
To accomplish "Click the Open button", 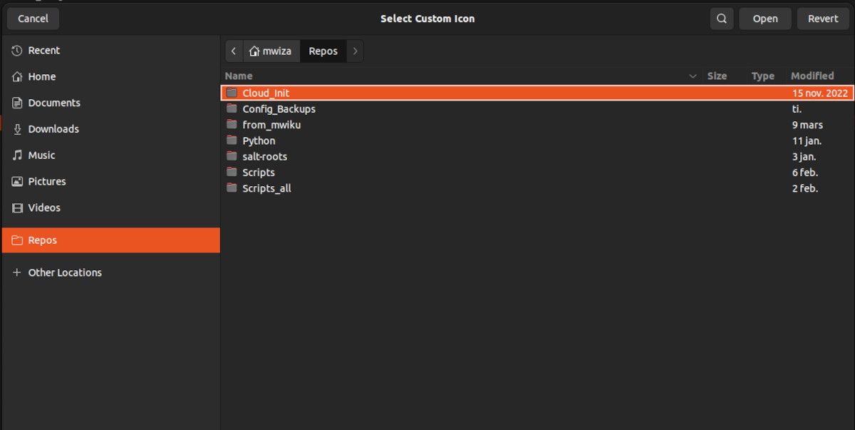I will [765, 19].
